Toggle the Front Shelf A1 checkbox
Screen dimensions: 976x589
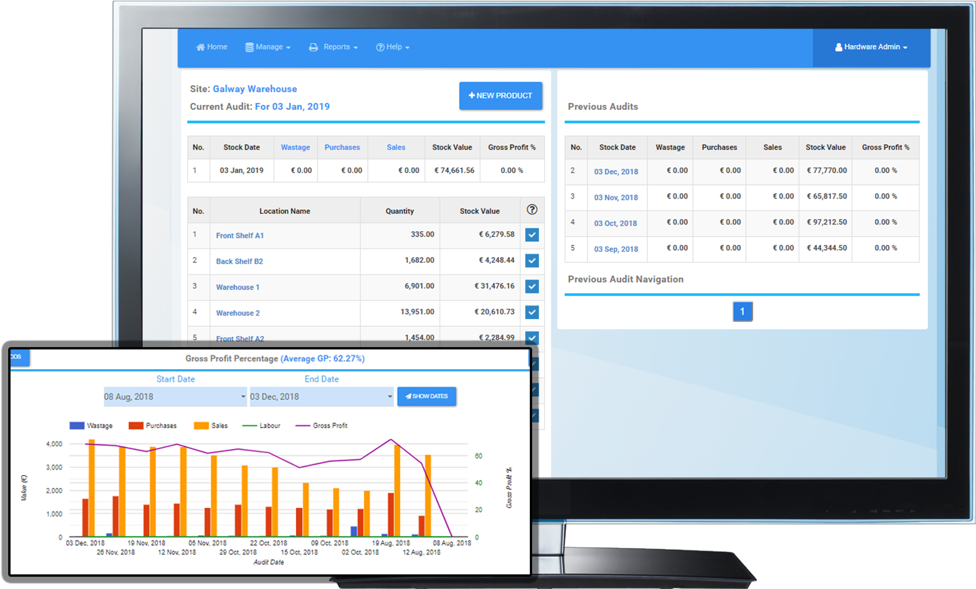pos(532,235)
